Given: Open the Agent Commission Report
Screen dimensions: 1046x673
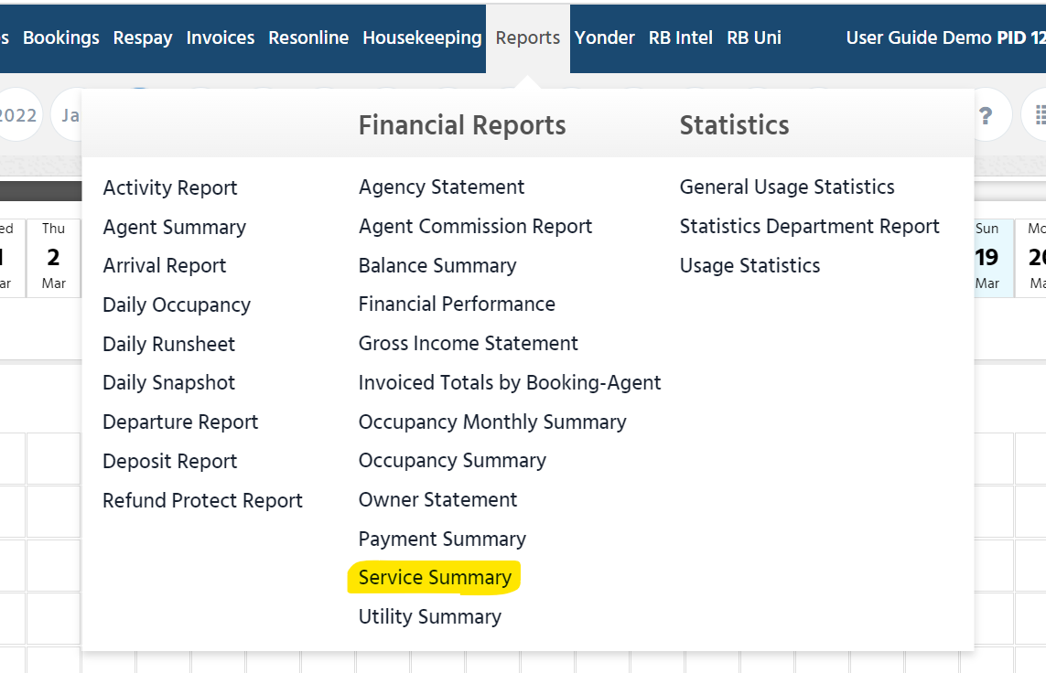Looking at the screenshot, I should 475,227.
